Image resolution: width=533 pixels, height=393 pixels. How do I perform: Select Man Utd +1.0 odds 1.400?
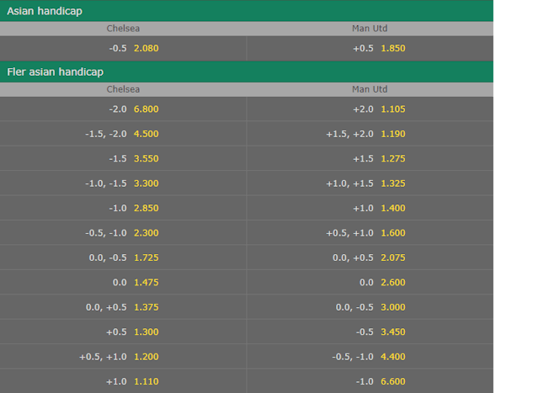370,208
